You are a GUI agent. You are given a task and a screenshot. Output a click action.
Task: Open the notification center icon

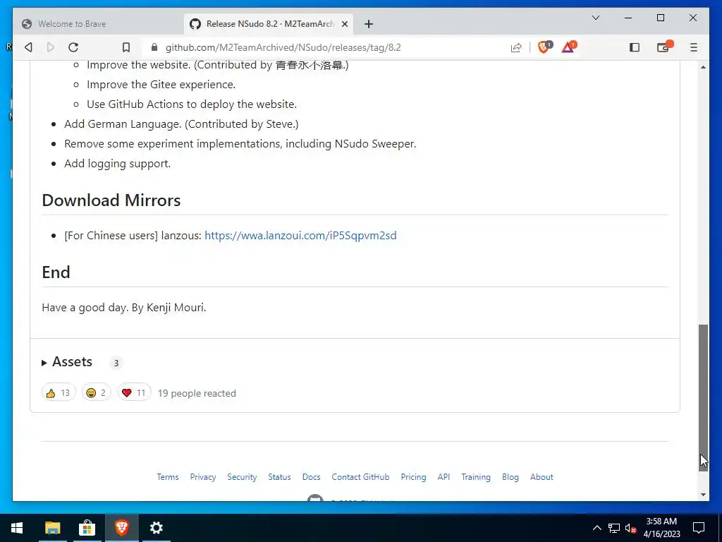[x=699, y=528]
